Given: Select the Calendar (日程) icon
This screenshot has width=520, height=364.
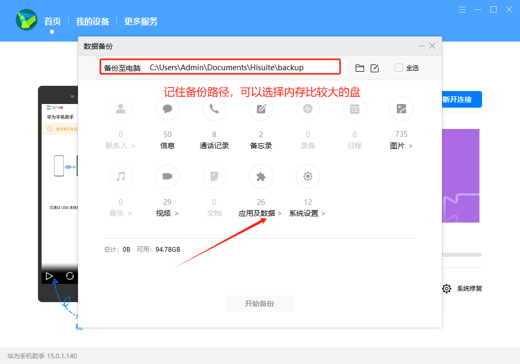Looking at the screenshot, I should pyautogui.click(x=355, y=109).
